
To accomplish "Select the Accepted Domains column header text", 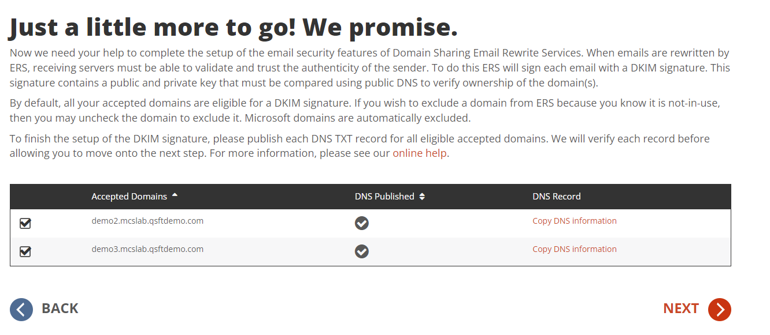I will click(129, 197).
